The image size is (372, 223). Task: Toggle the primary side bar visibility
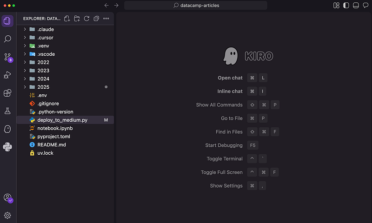tap(346, 6)
